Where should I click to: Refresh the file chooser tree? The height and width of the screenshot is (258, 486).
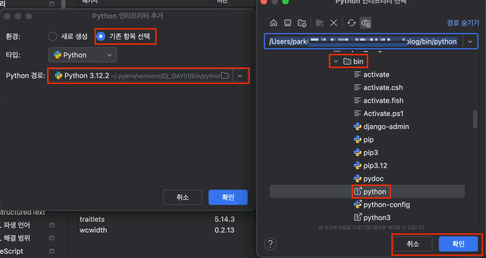click(351, 23)
